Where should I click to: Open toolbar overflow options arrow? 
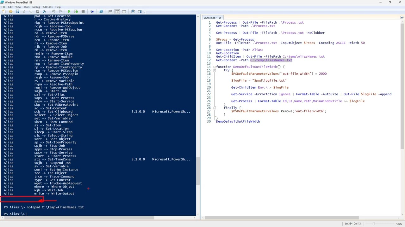tap(145, 12)
